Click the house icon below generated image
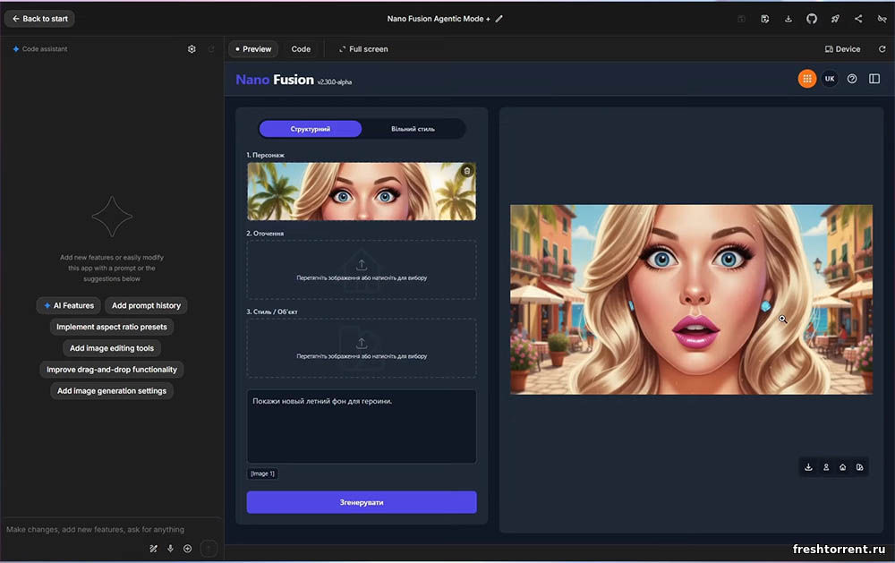The width and height of the screenshot is (895, 563). point(842,467)
